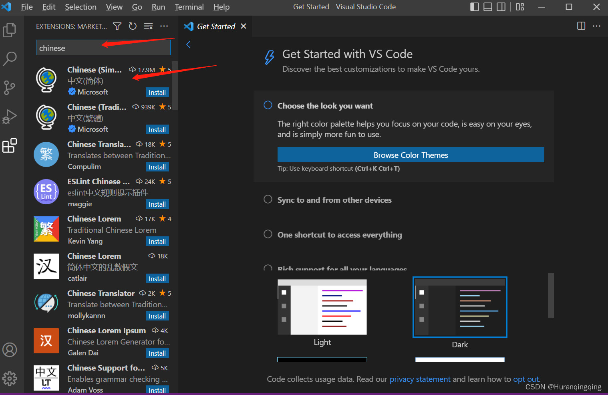Open editor more actions ellipsis

[597, 26]
